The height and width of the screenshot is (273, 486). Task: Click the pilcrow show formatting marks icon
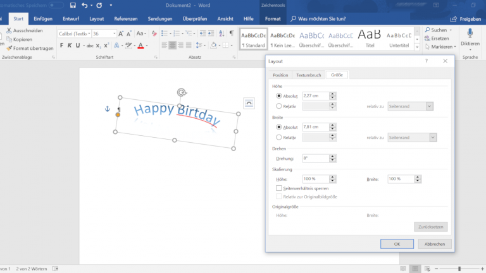click(x=231, y=33)
